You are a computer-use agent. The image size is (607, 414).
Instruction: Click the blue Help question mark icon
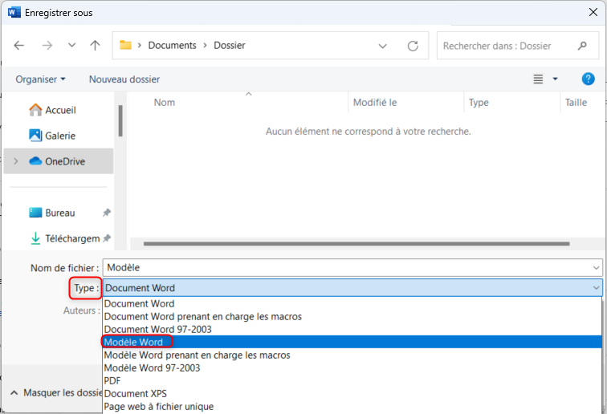pyautogui.click(x=588, y=79)
